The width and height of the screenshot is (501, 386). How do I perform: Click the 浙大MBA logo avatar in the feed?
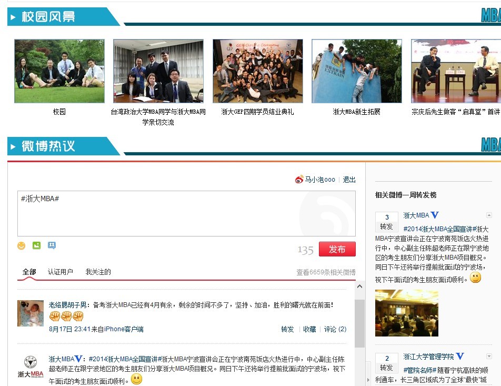pos(31,367)
